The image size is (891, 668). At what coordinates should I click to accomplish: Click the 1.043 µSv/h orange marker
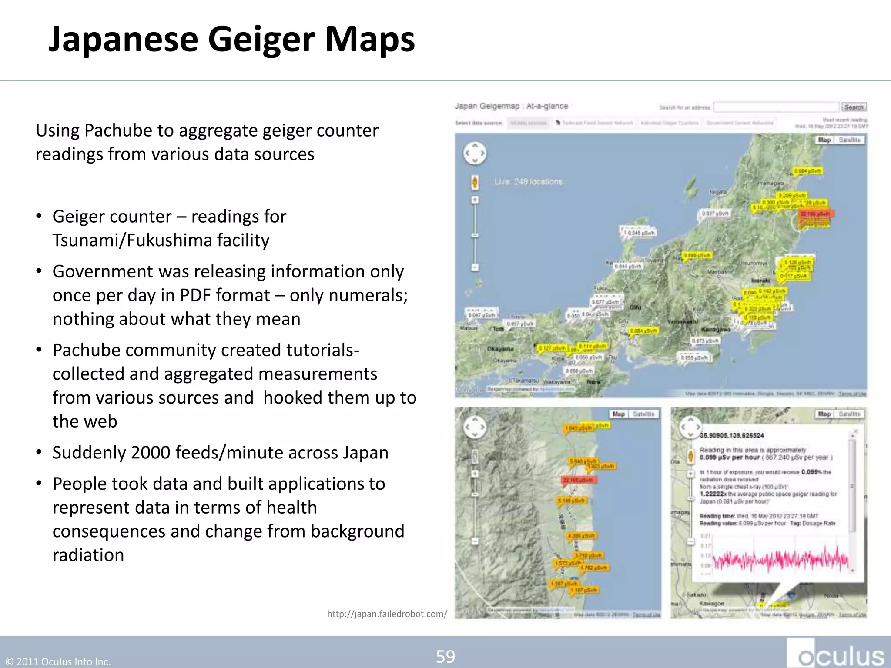coord(579,428)
